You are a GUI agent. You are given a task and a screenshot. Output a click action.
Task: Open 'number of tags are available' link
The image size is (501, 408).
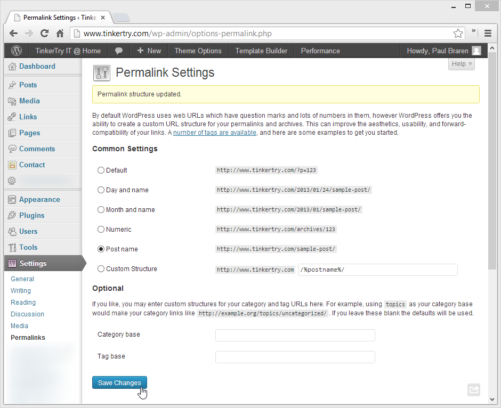[x=215, y=133]
